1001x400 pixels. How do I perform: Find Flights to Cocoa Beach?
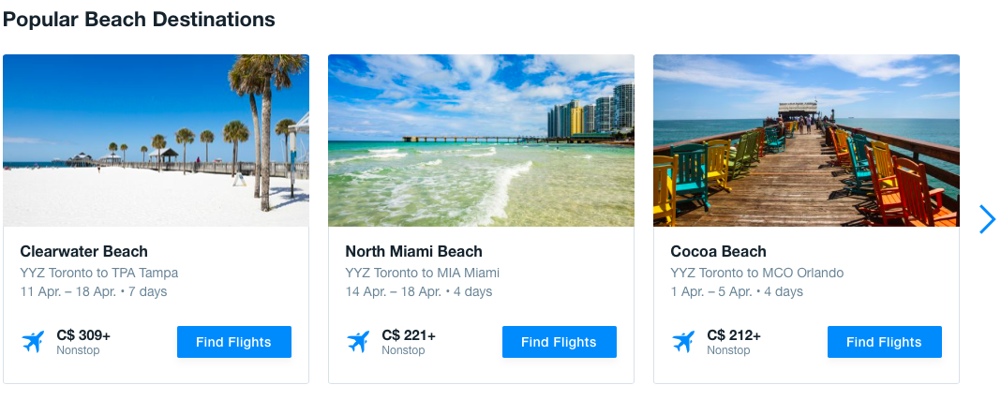[x=884, y=342]
